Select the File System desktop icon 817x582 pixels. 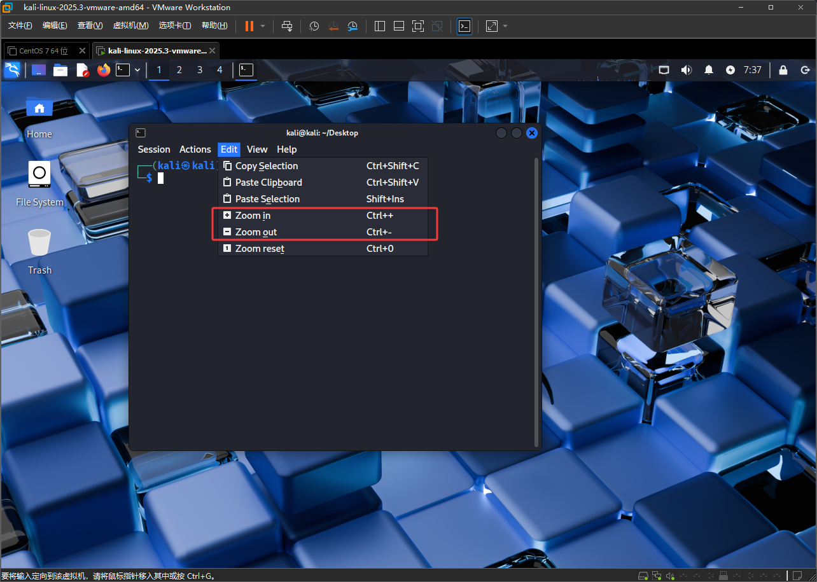tap(39, 184)
